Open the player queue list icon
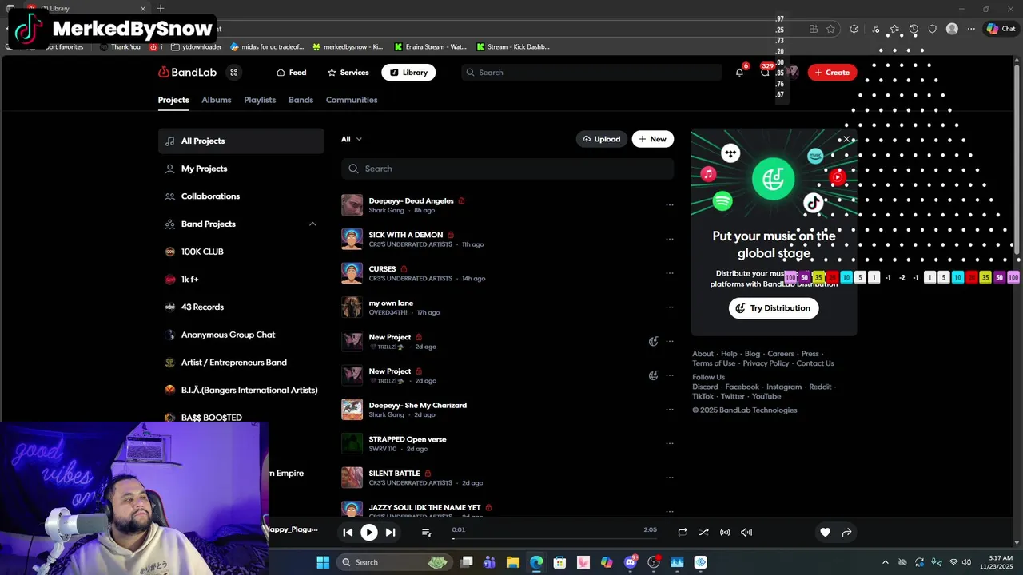1023x575 pixels. 426,532
